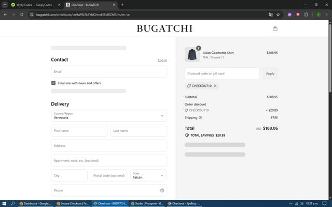Click the $188.06 total amount
The image size is (332, 207).
coord(270,128)
